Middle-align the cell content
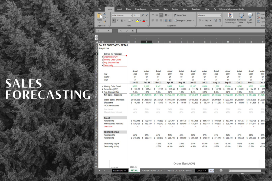 (157, 15)
